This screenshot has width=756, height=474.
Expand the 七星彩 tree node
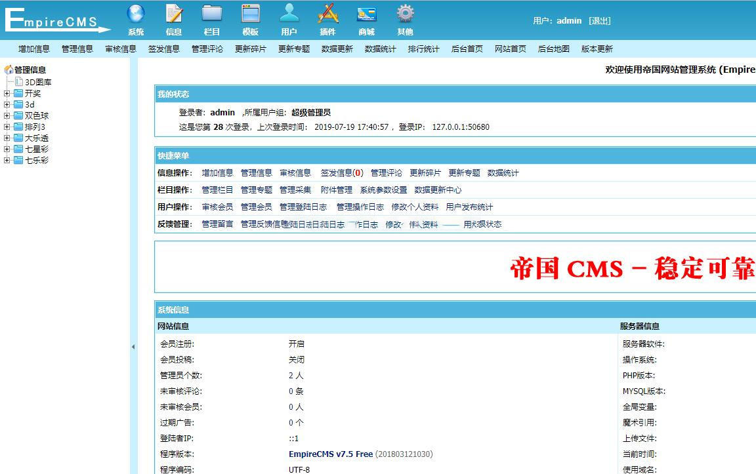click(7, 149)
